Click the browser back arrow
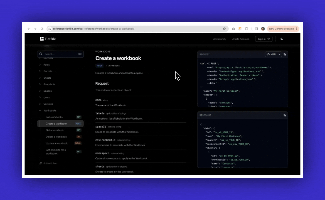325x200 pixels. [x=28, y=29]
